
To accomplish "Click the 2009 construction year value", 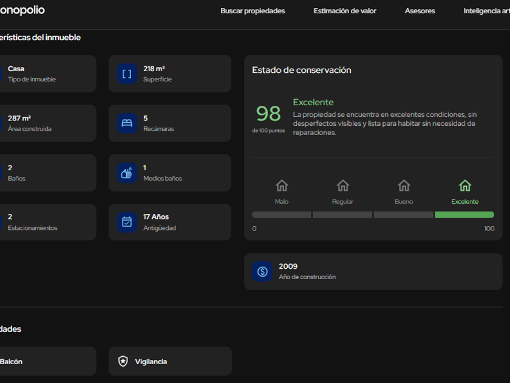I will 288,266.
